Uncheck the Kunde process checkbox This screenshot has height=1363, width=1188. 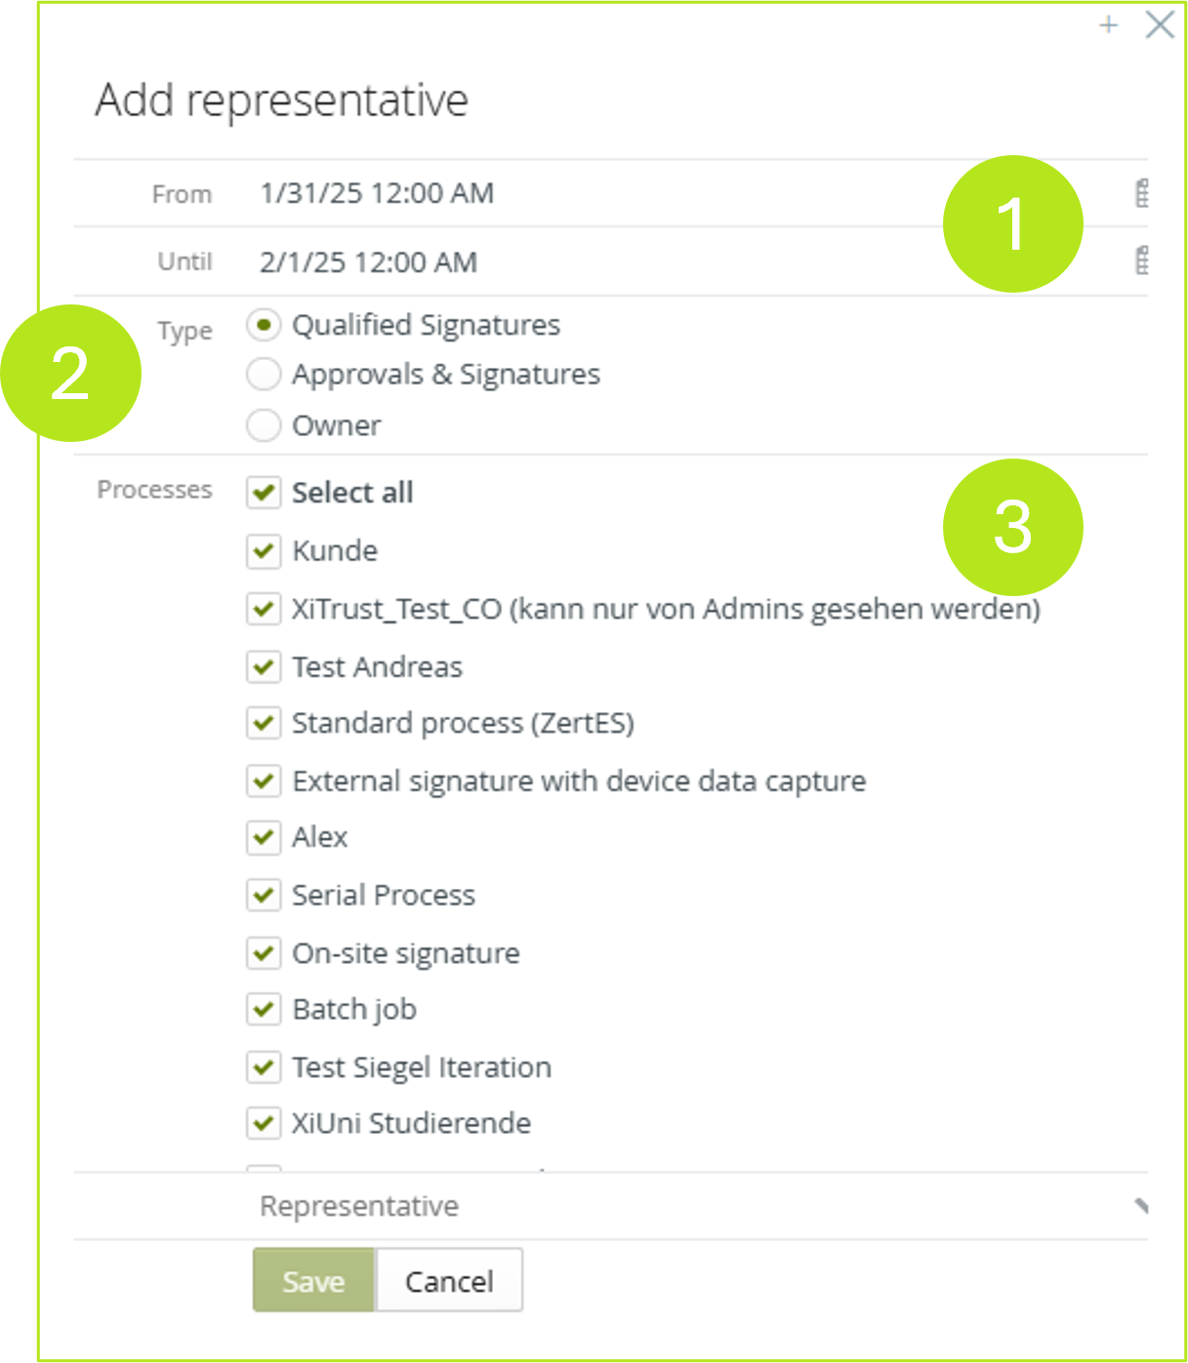click(x=264, y=550)
